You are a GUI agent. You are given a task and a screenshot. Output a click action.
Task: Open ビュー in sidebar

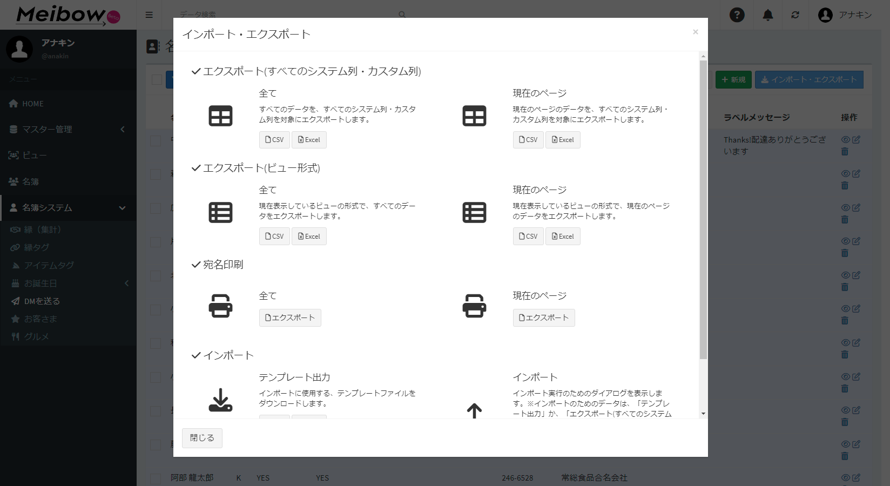[x=68, y=155]
